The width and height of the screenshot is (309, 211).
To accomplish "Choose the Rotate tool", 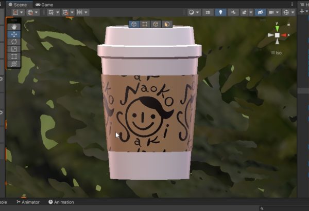I will pos(14,42).
